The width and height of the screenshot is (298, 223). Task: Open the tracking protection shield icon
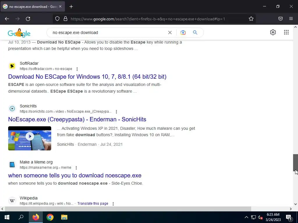(57, 19)
